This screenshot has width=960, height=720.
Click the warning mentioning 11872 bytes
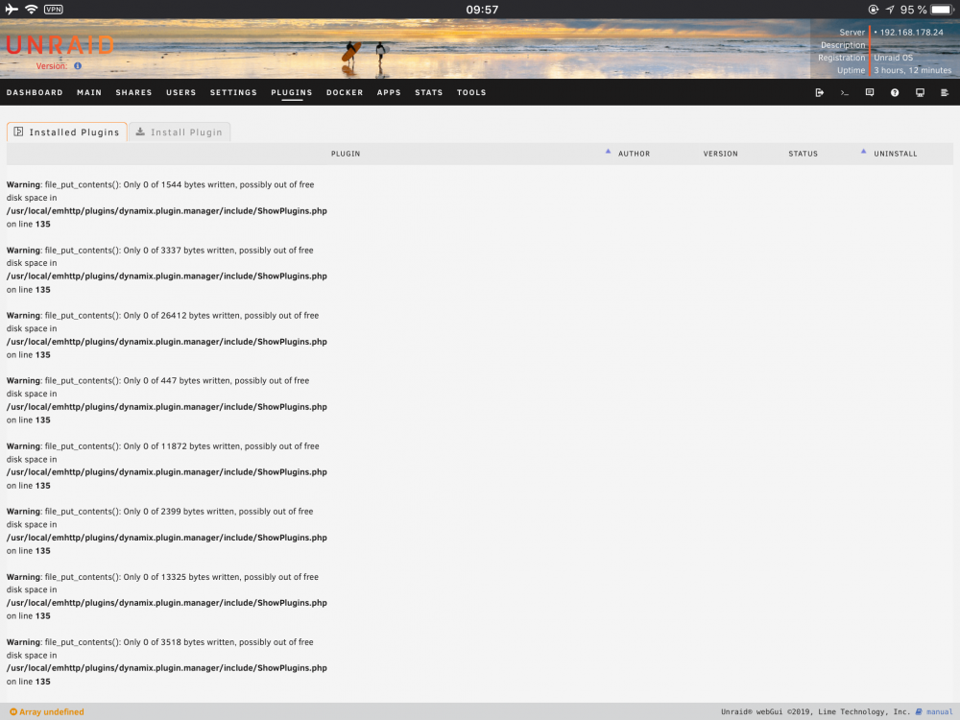pyautogui.click(x=166, y=466)
